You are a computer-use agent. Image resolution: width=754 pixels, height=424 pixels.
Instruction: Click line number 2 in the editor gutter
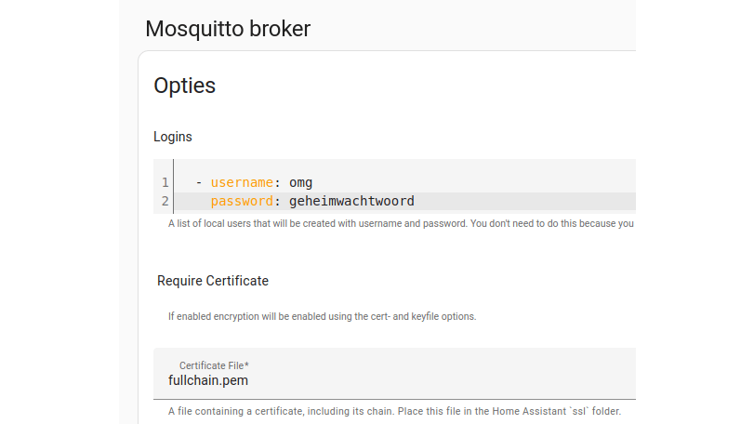(165, 201)
